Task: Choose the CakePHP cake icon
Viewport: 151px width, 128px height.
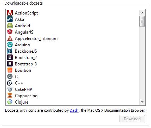Action: 10,89
